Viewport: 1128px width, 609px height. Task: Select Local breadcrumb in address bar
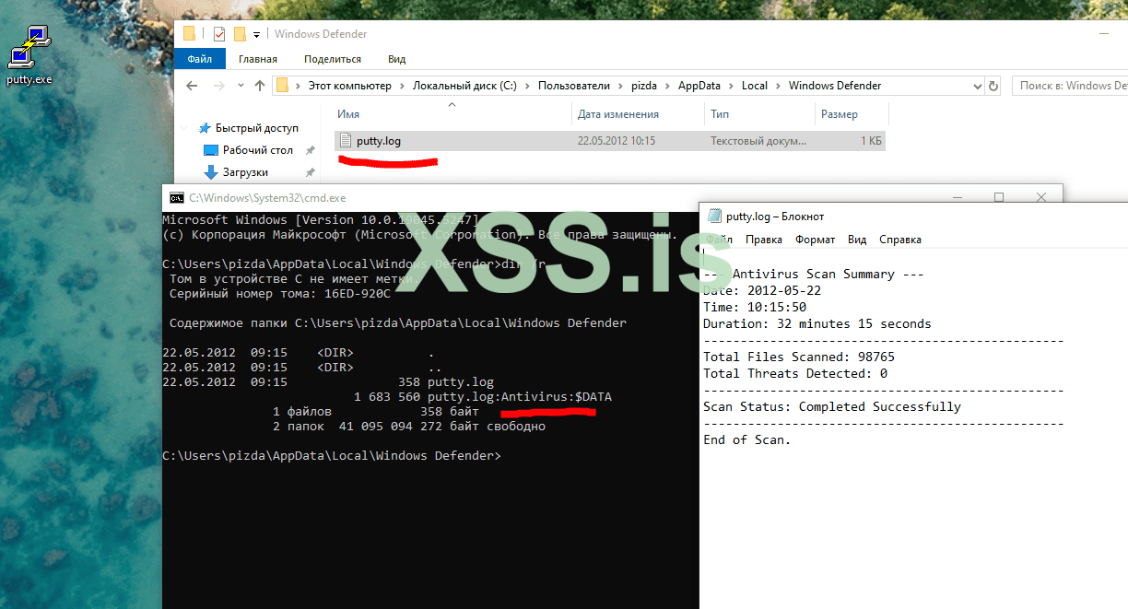click(755, 86)
